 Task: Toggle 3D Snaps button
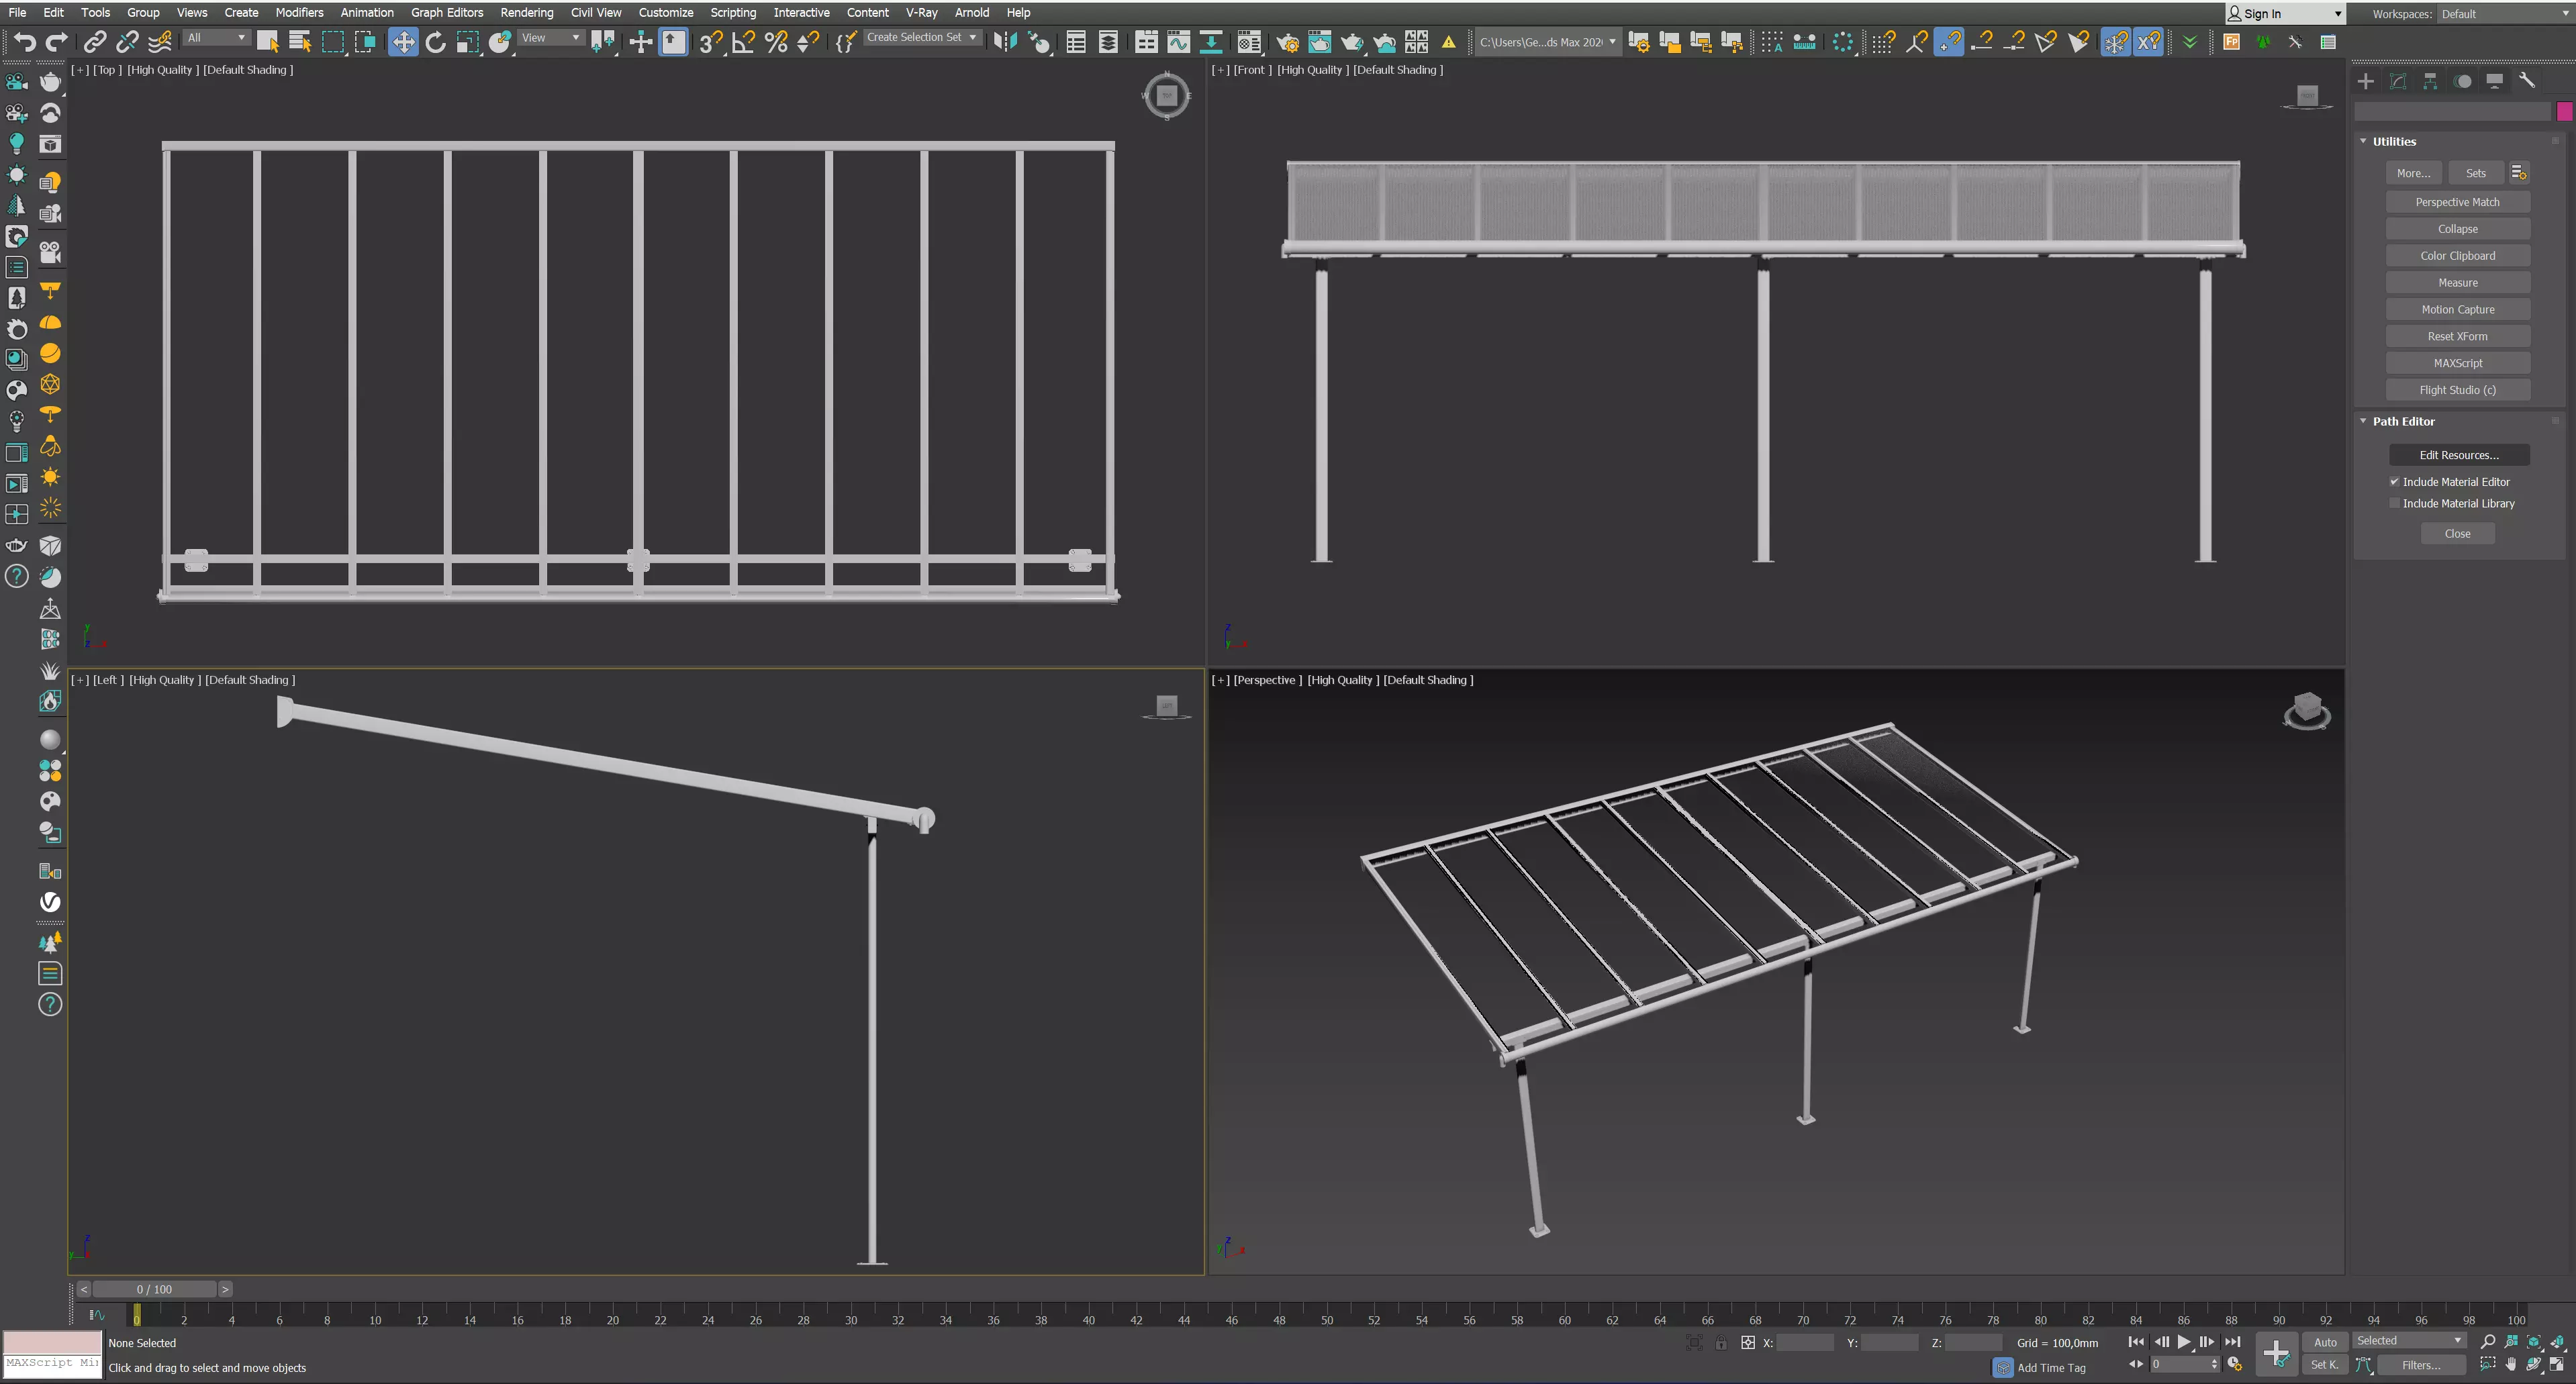coord(711,42)
